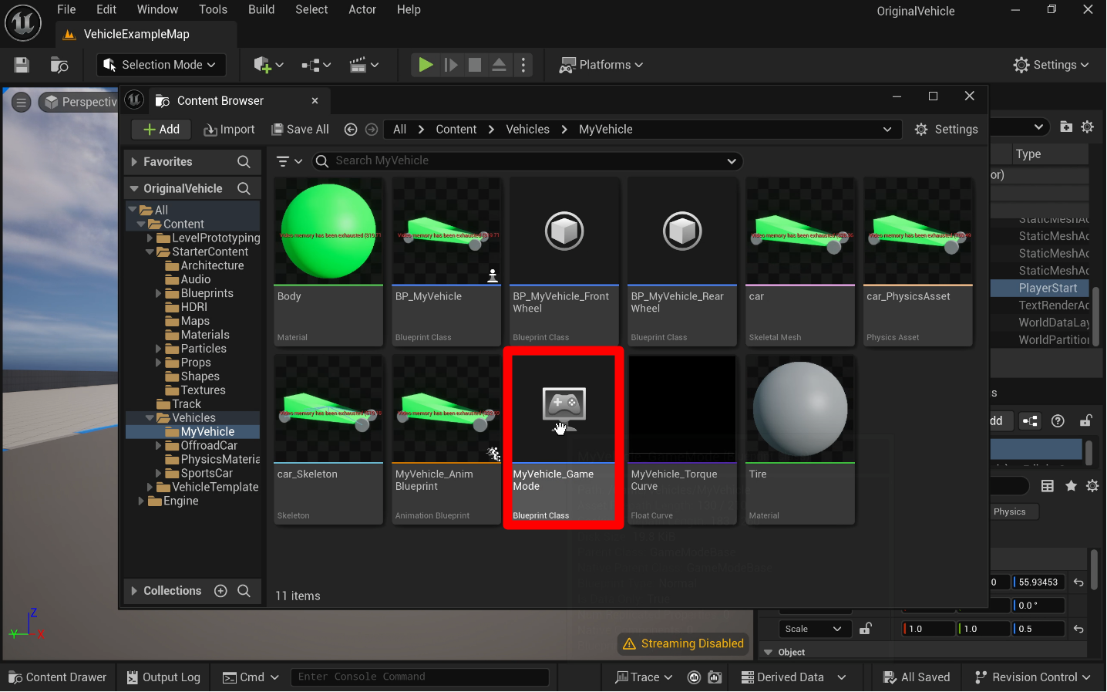Select the BP_MyVehicle blueprint asset
This screenshot has width=1107, height=692.
(446, 262)
